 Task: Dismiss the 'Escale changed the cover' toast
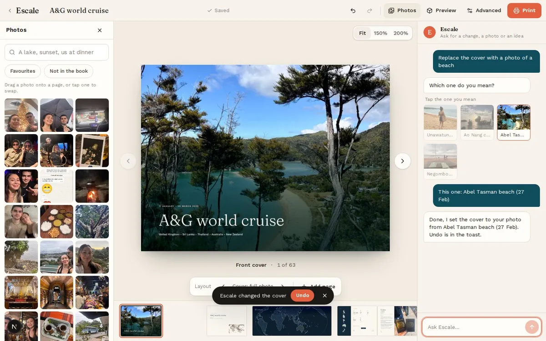click(x=324, y=296)
